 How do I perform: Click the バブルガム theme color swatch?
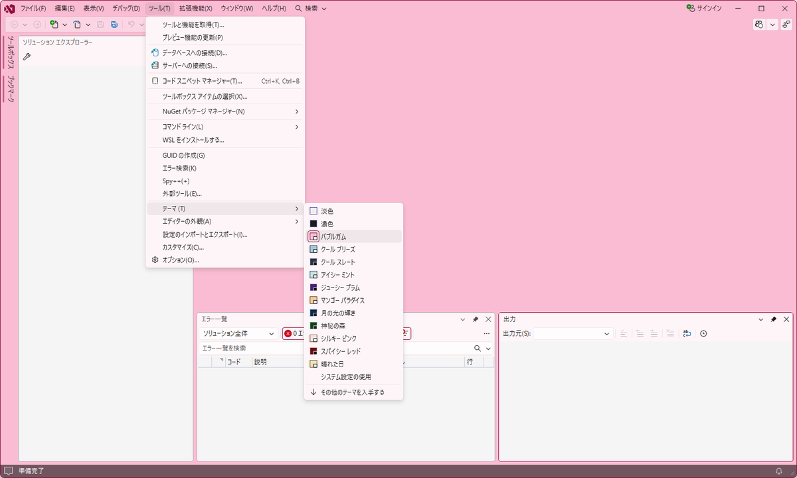coord(313,236)
